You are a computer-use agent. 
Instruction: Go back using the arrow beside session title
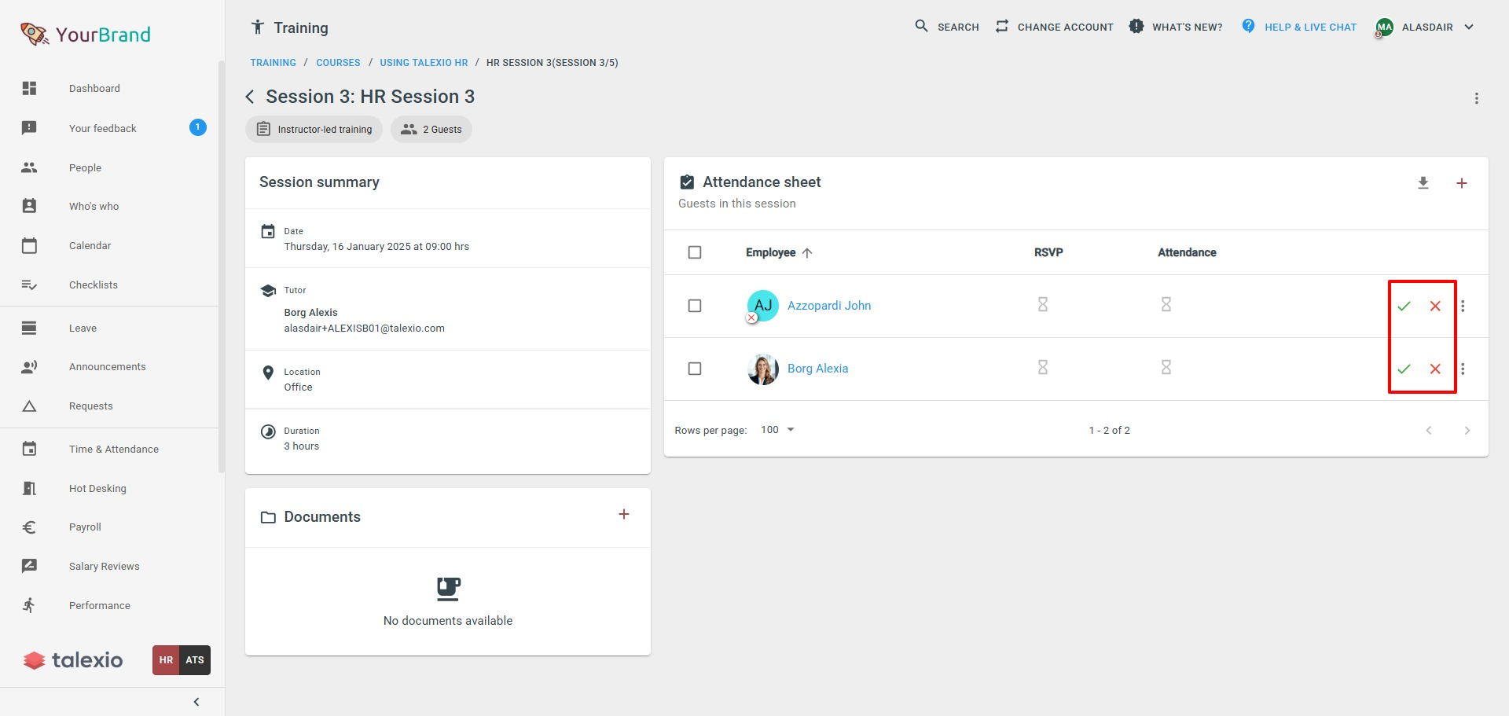click(x=250, y=97)
